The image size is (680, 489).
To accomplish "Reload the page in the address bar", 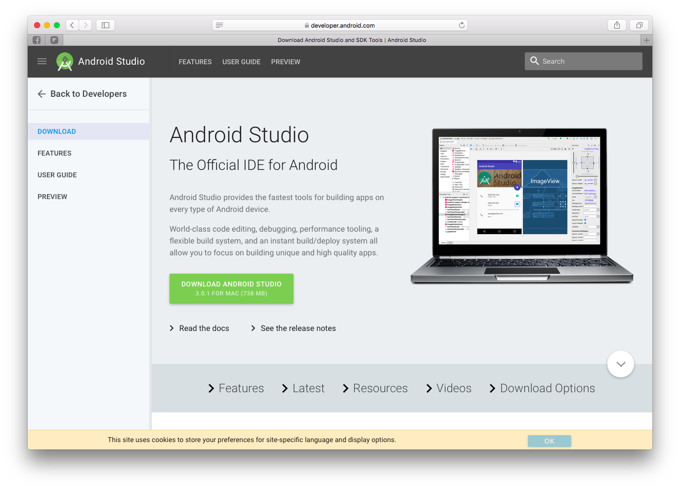I will click(x=462, y=25).
